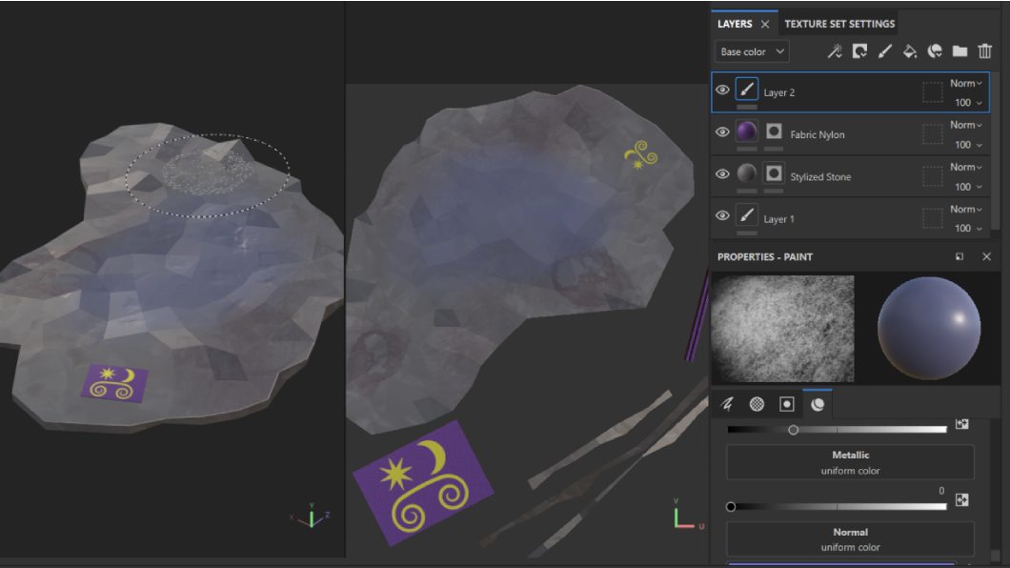Close the Properties - Paint panel
1010x568 pixels.
(986, 256)
